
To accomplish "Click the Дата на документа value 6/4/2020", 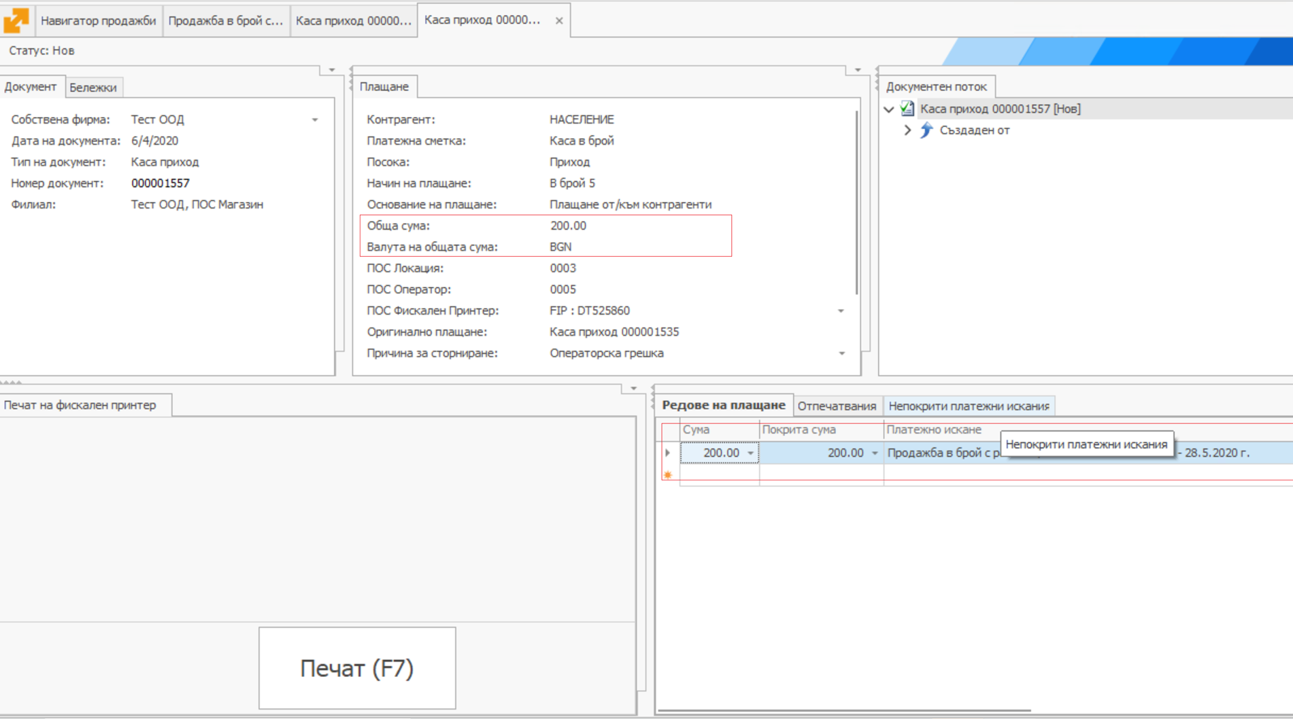I will 154,141.
